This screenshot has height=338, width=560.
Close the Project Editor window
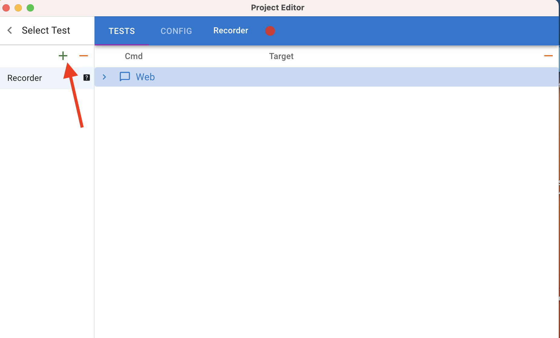click(6, 8)
